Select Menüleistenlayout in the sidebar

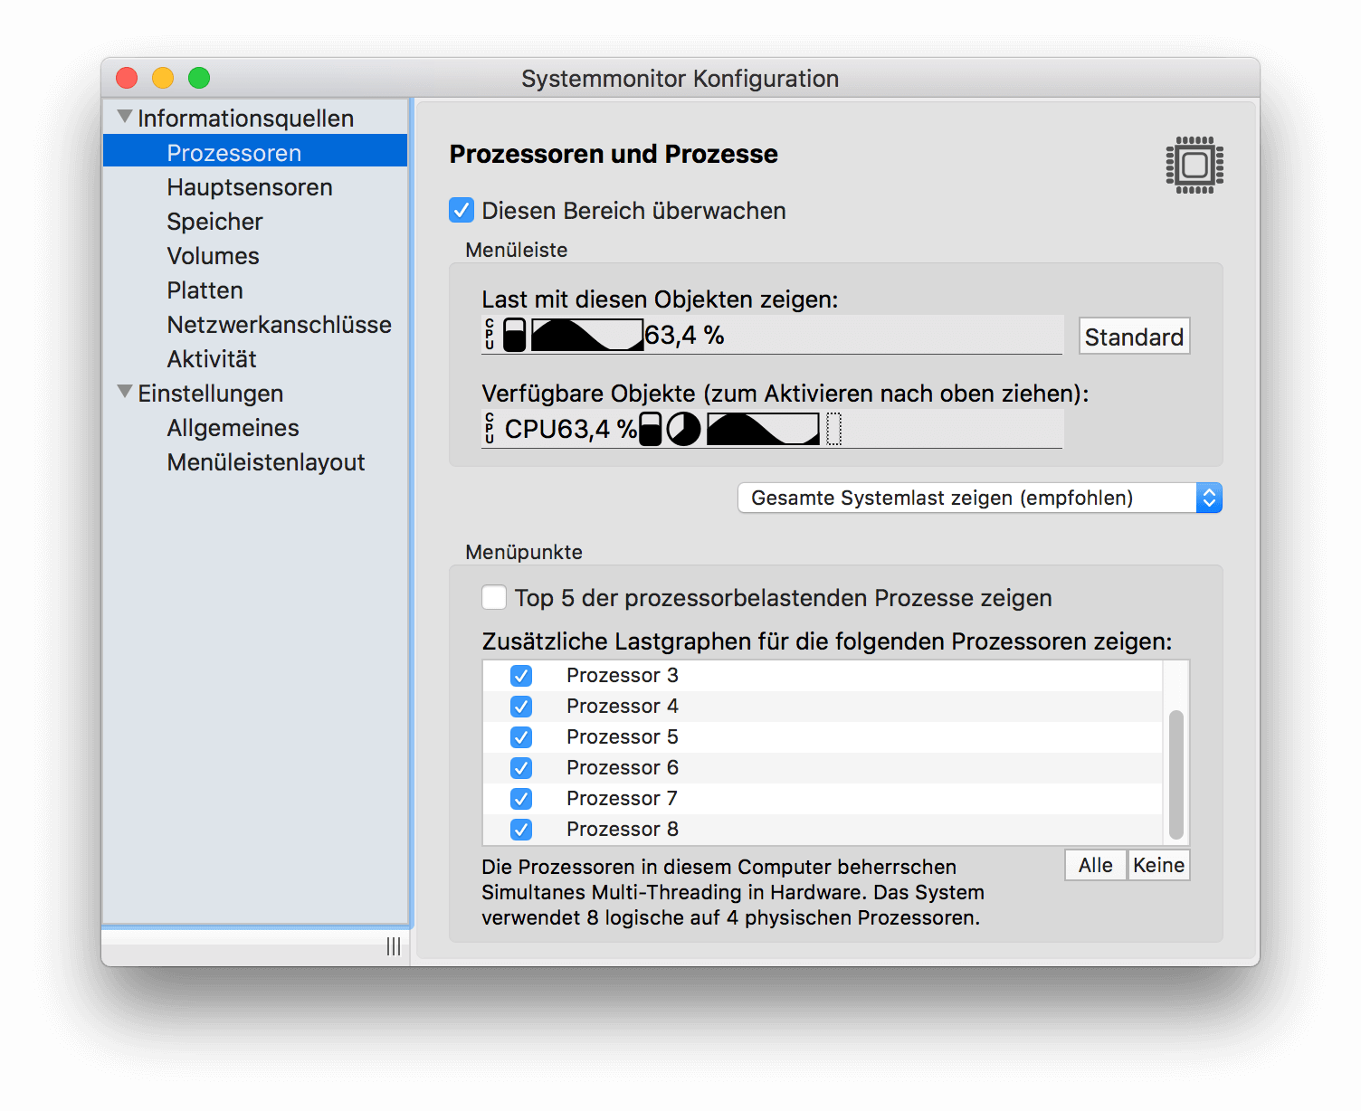265,462
